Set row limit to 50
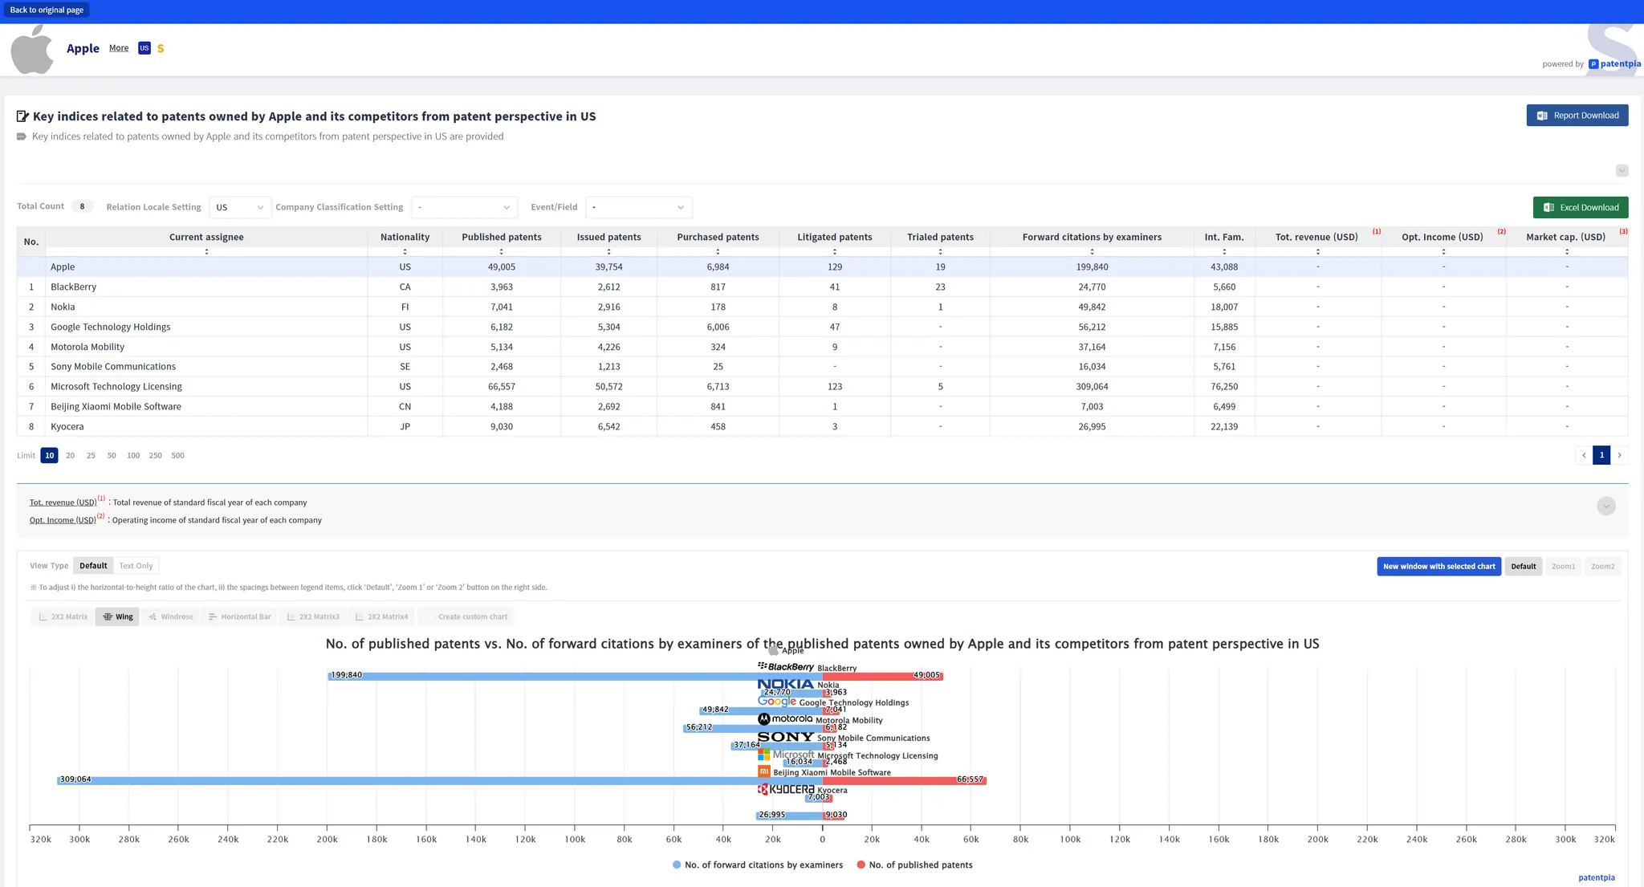The image size is (1644, 887). coord(112,455)
